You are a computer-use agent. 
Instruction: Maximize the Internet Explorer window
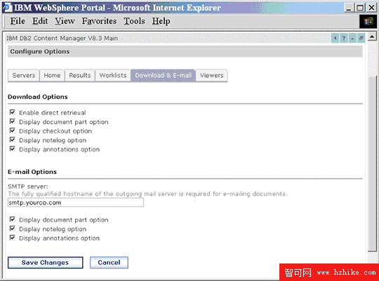point(360,8)
